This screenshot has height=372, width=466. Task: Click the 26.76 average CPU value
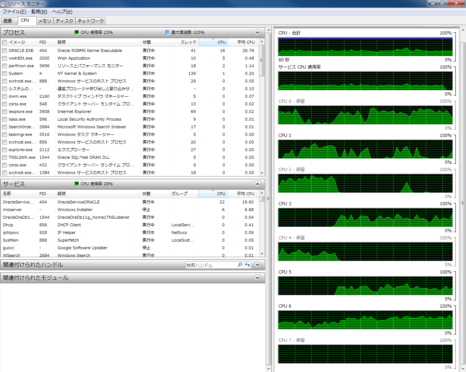pos(248,50)
